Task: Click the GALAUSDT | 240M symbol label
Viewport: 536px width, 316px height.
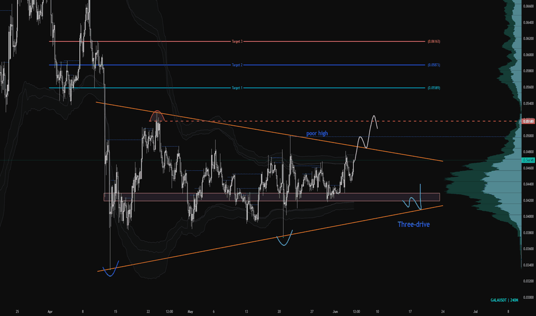Action: pyautogui.click(x=504, y=300)
